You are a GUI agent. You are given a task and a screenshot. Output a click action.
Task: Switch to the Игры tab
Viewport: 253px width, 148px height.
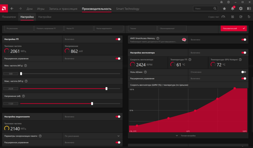click(41, 9)
